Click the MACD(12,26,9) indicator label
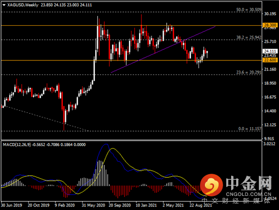 click(x=17, y=145)
